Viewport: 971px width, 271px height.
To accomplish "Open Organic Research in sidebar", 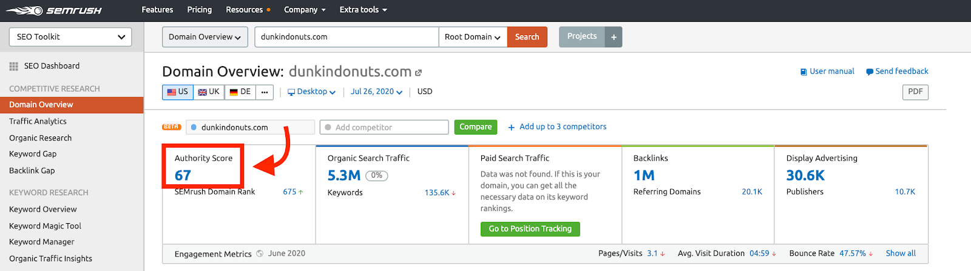I will pyautogui.click(x=40, y=138).
